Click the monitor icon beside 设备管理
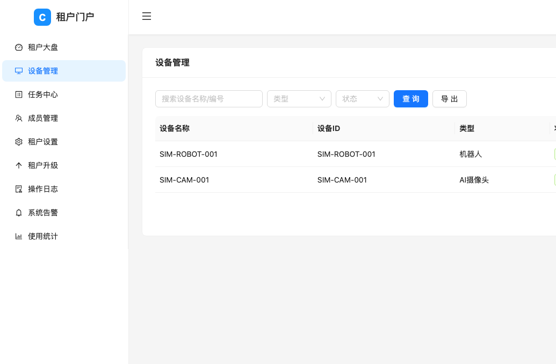The width and height of the screenshot is (556, 364). coord(19,71)
